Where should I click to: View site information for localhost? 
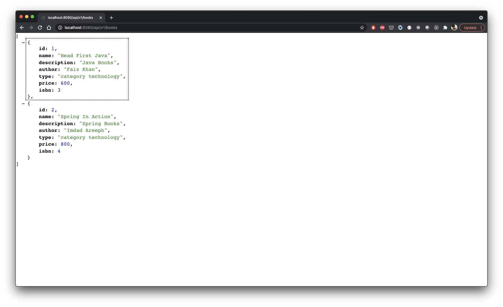pyautogui.click(x=60, y=28)
